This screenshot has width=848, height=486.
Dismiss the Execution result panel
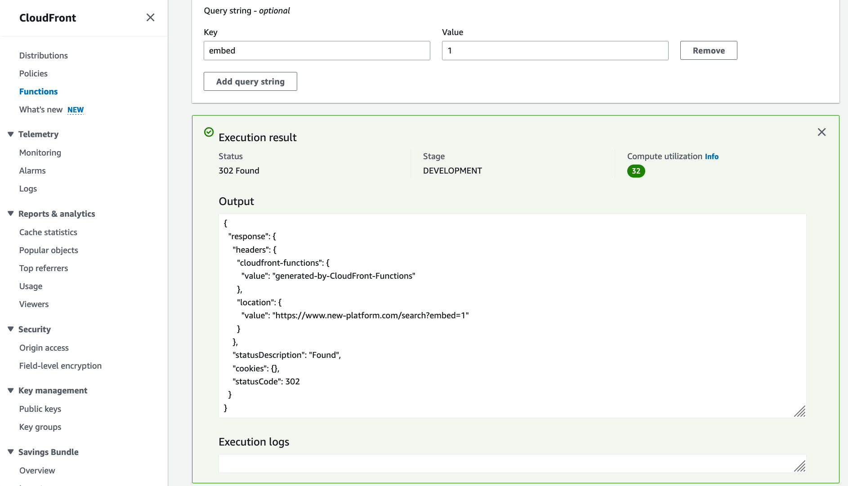point(822,132)
